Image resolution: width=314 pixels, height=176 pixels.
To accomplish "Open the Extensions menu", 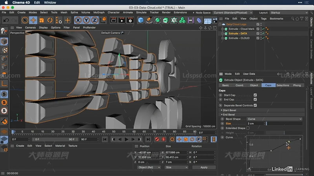I will coord(180,13).
